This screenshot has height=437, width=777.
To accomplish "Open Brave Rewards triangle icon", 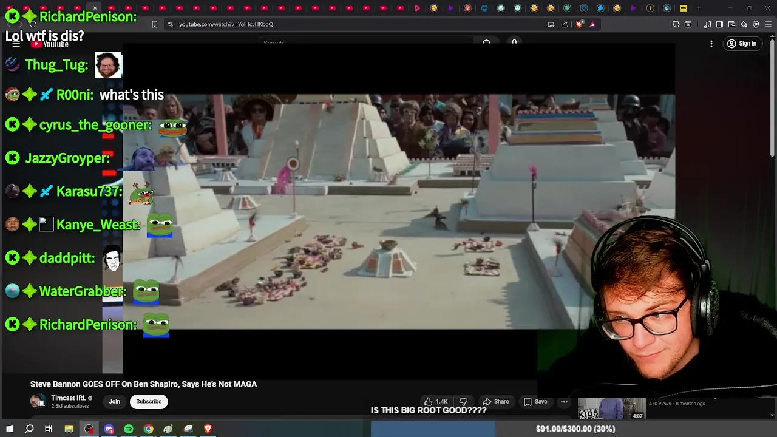I will click(x=592, y=24).
